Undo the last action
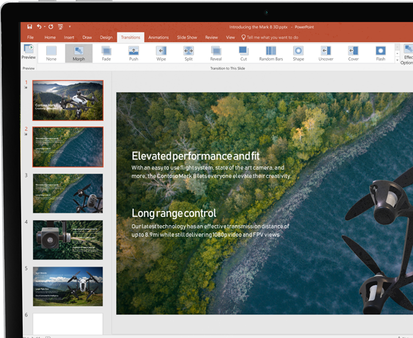The height and width of the screenshot is (338, 413). (x=39, y=27)
